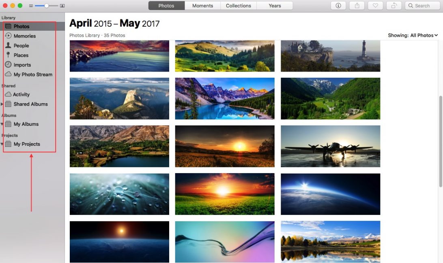Select the red sunset rocky shore photo
Image resolution: width=443 pixels, height=263 pixels.
coord(120,56)
